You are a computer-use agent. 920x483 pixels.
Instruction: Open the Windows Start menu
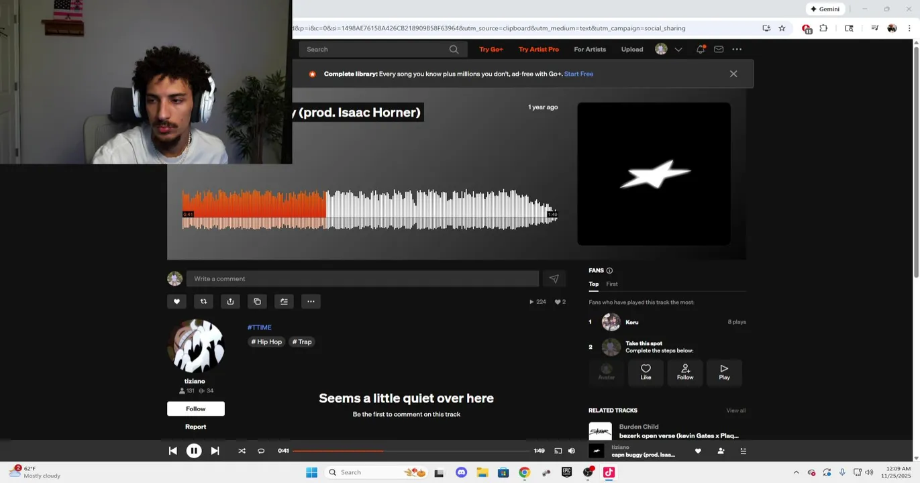point(311,472)
